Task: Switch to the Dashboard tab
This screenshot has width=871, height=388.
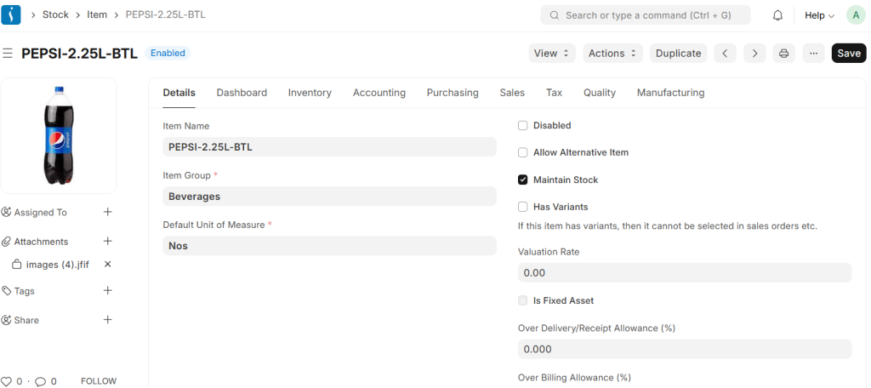Action: pos(242,93)
